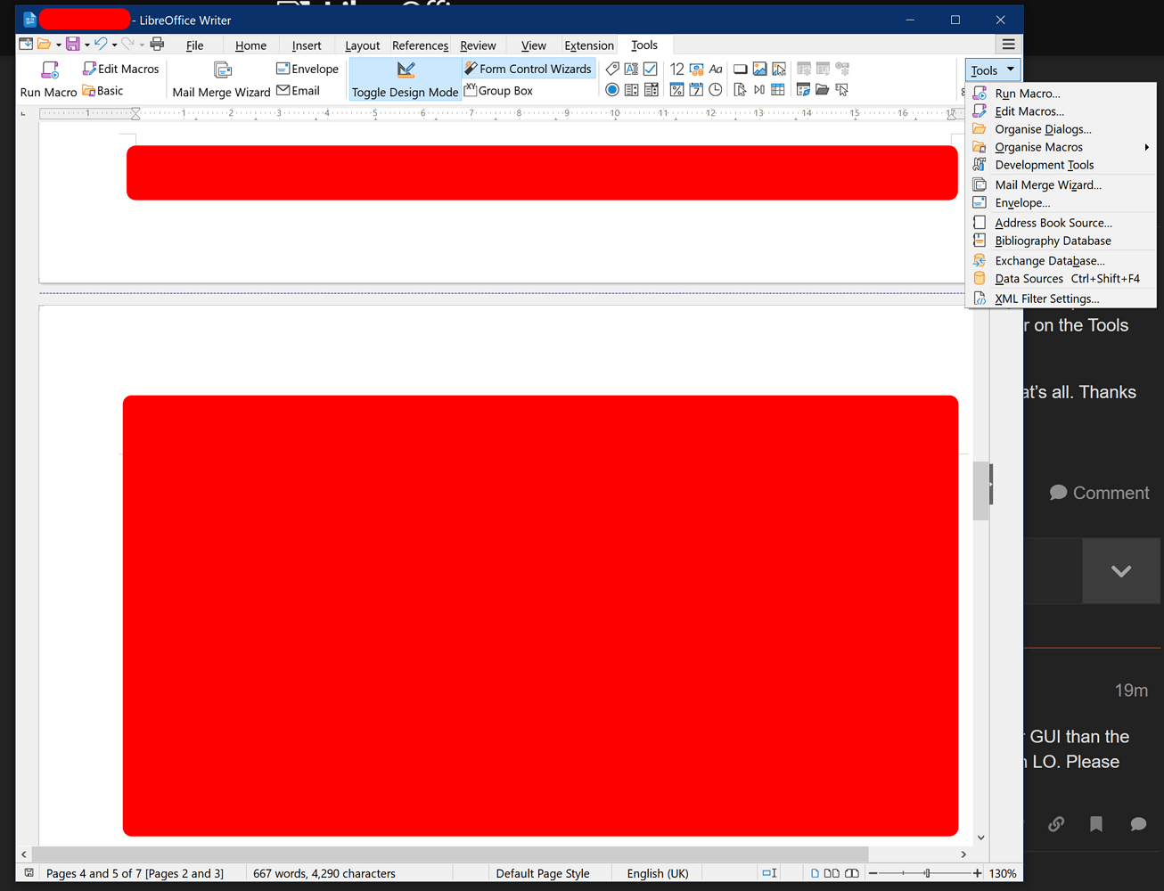Click the vertical scrollbar thumb
This screenshot has height=891, width=1164.
pos(980,491)
